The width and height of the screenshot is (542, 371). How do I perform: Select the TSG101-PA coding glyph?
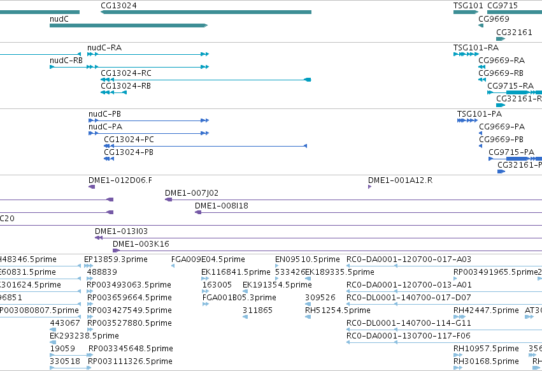(467, 120)
